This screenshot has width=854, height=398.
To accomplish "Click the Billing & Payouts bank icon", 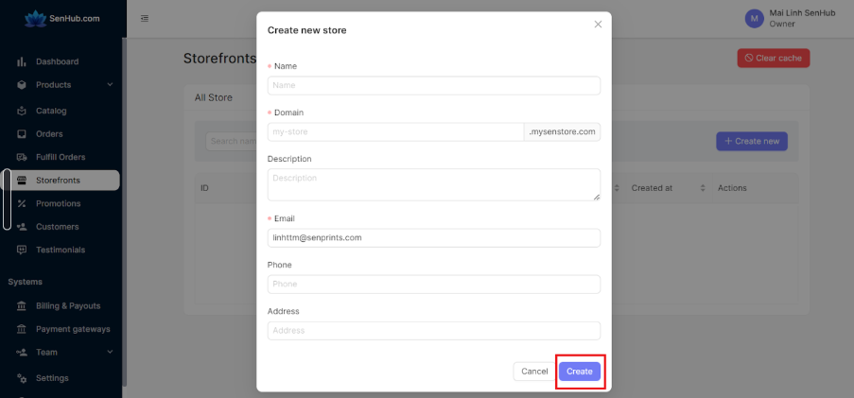I will tap(22, 306).
